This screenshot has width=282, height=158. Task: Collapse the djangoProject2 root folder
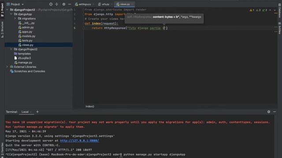tap(7, 10)
